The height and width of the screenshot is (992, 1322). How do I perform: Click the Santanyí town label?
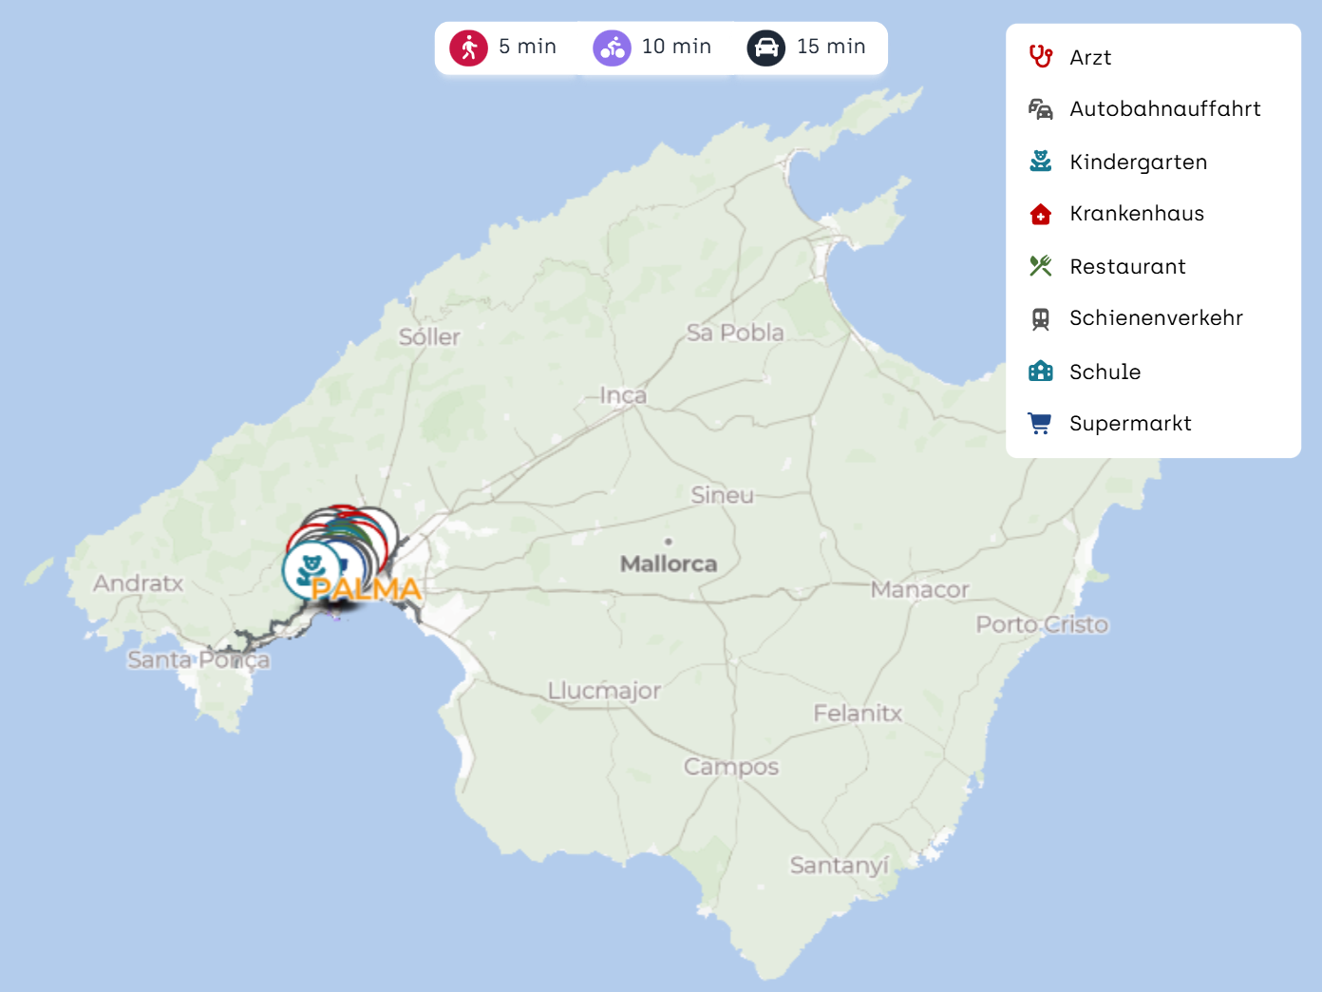840,866
